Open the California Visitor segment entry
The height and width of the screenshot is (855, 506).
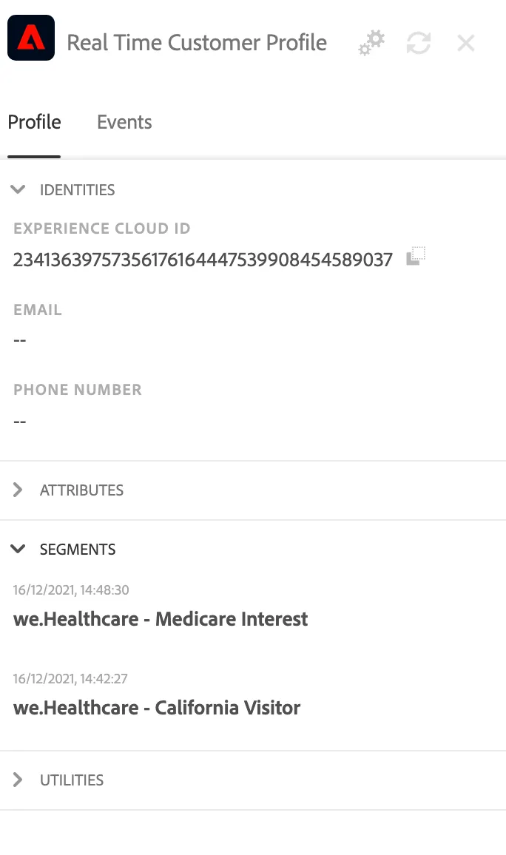[x=157, y=708]
